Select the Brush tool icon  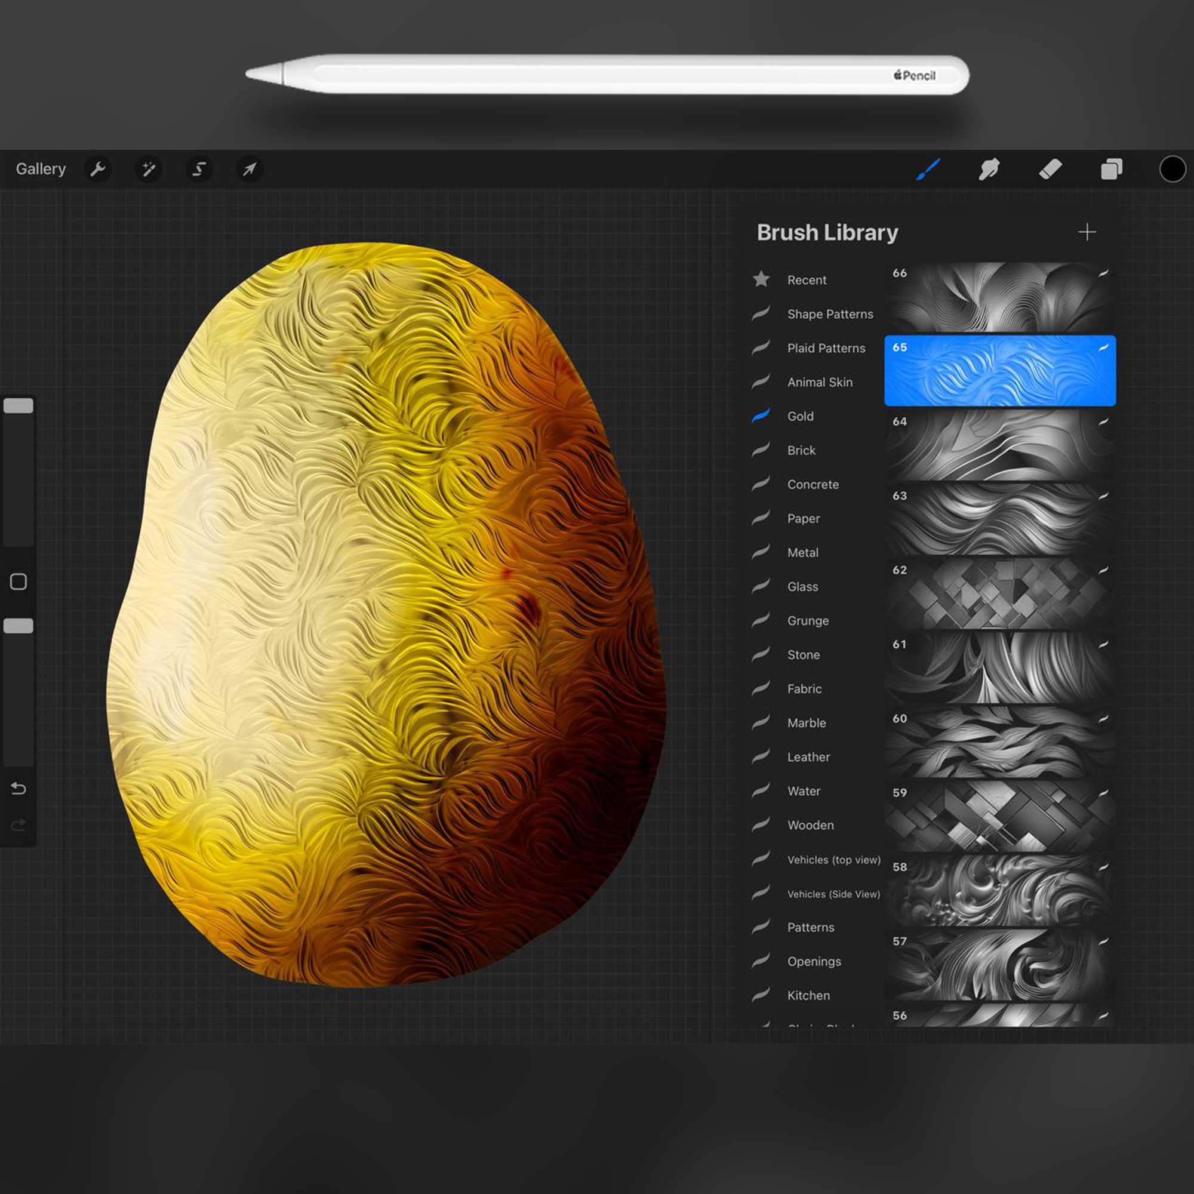[928, 169]
